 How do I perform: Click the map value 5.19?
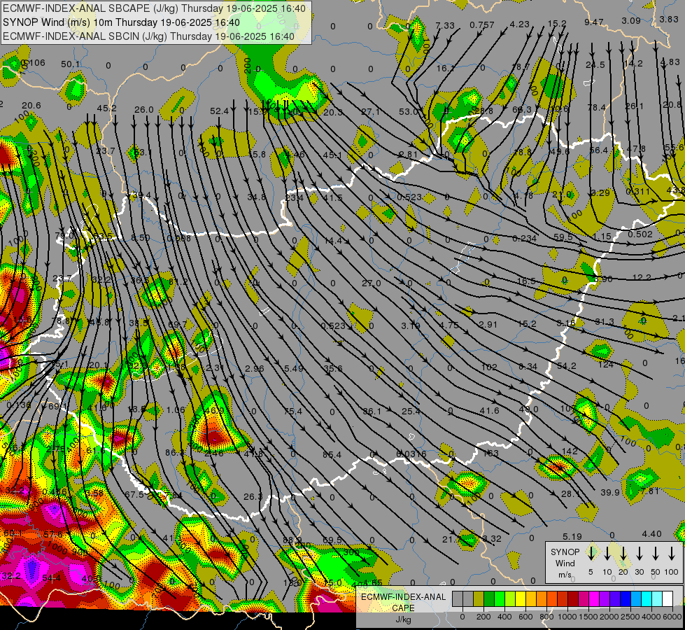coord(572,536)
